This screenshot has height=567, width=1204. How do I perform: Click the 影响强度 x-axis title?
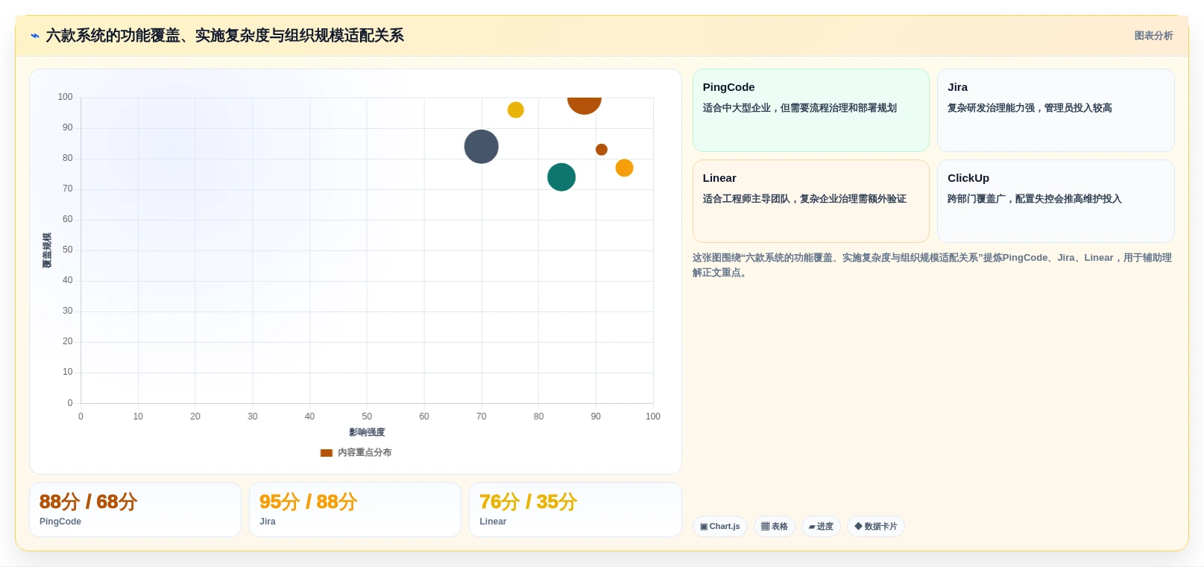click(367, 433)
